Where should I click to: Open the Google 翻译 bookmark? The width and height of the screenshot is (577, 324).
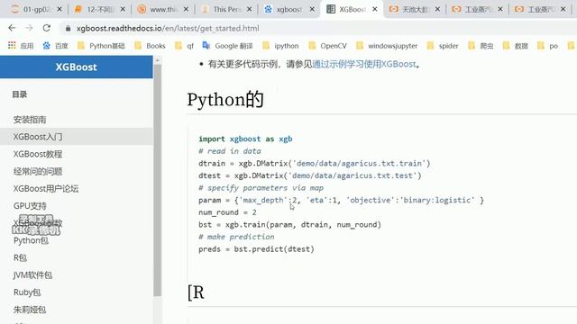tap(227, 46)
